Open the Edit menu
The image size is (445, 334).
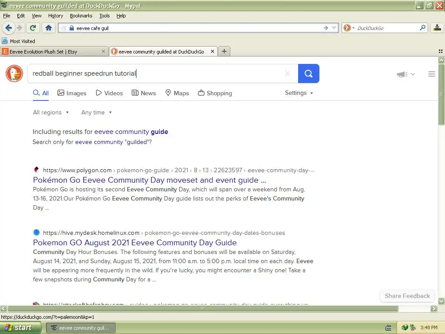[21, 16]
